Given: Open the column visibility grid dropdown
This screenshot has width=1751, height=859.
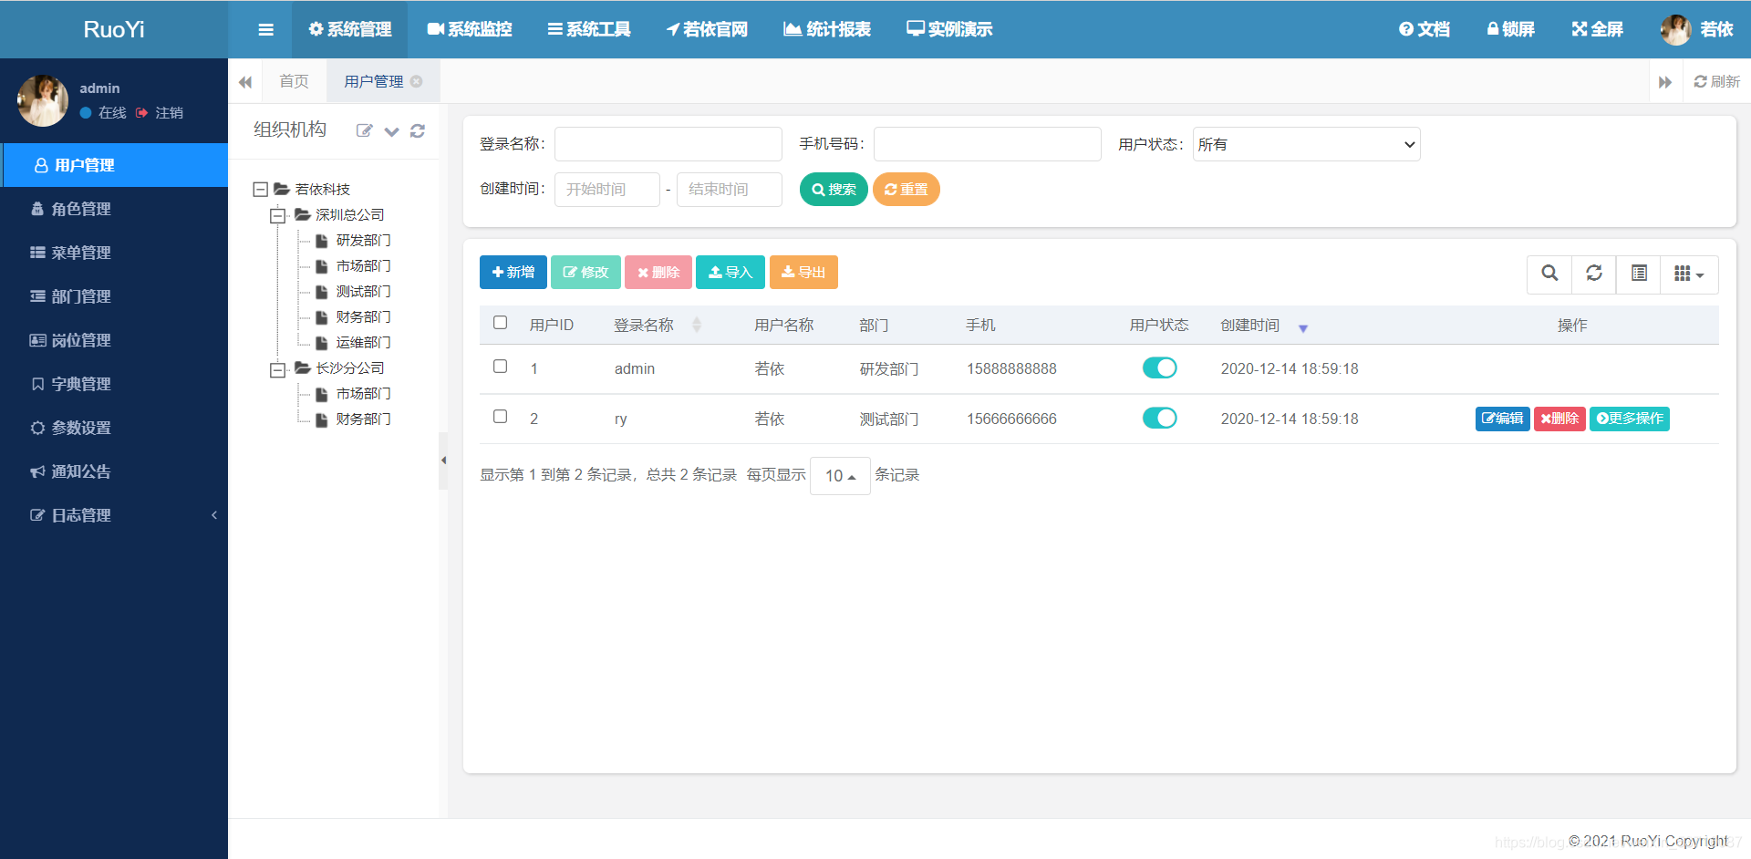Looking at the screenshot, I should pyautogui.click(x=1690, y=274).
